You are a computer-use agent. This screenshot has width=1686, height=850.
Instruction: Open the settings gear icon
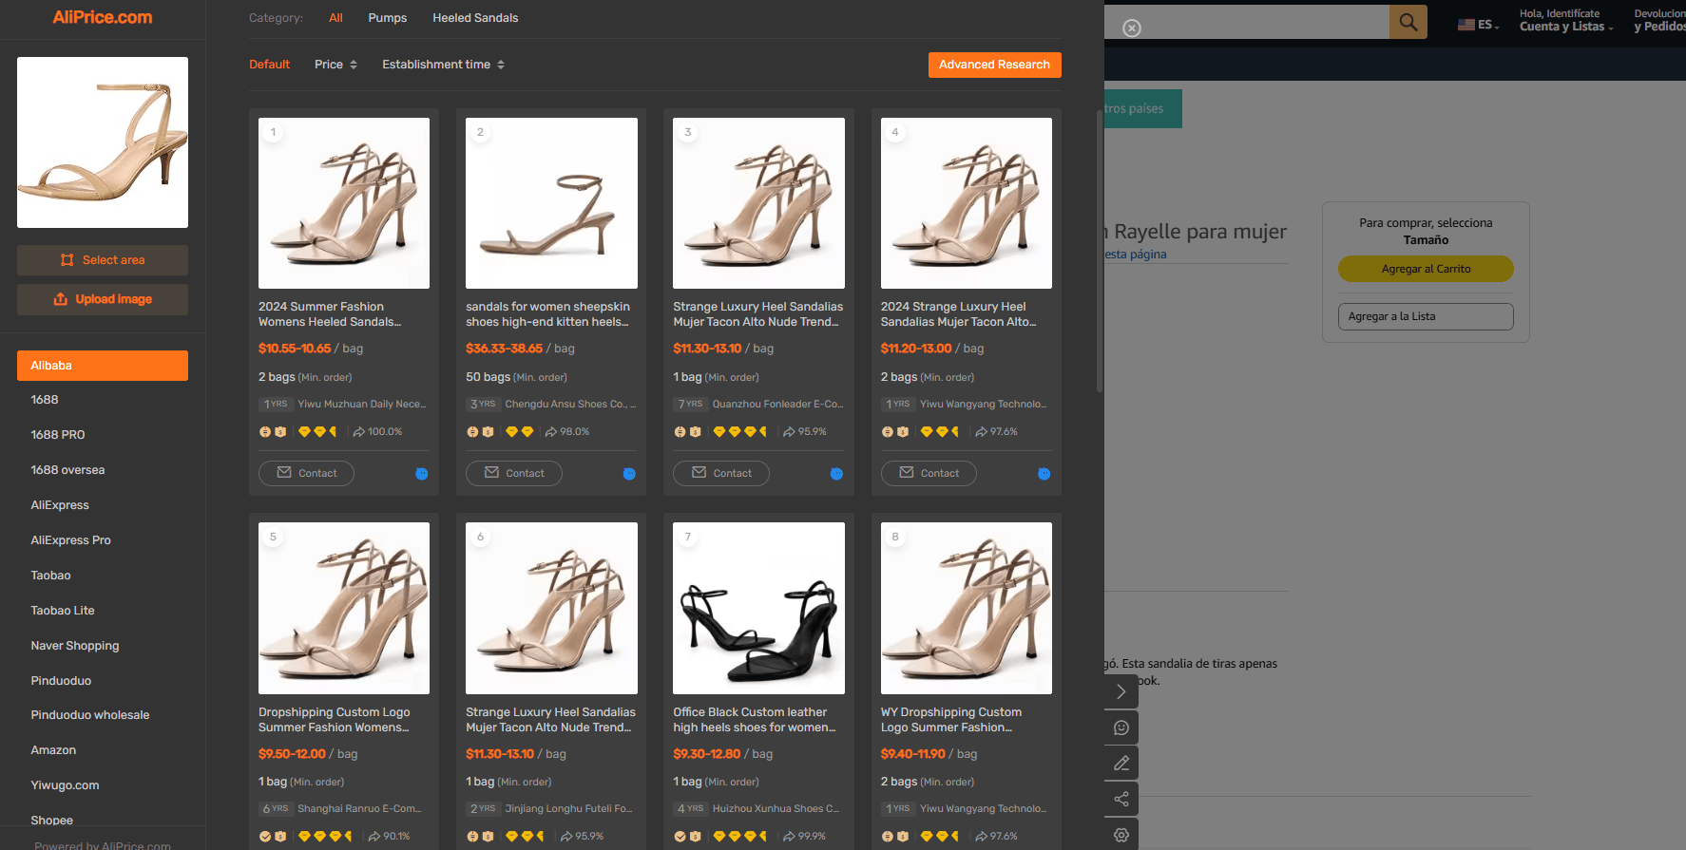point(1121,835)
